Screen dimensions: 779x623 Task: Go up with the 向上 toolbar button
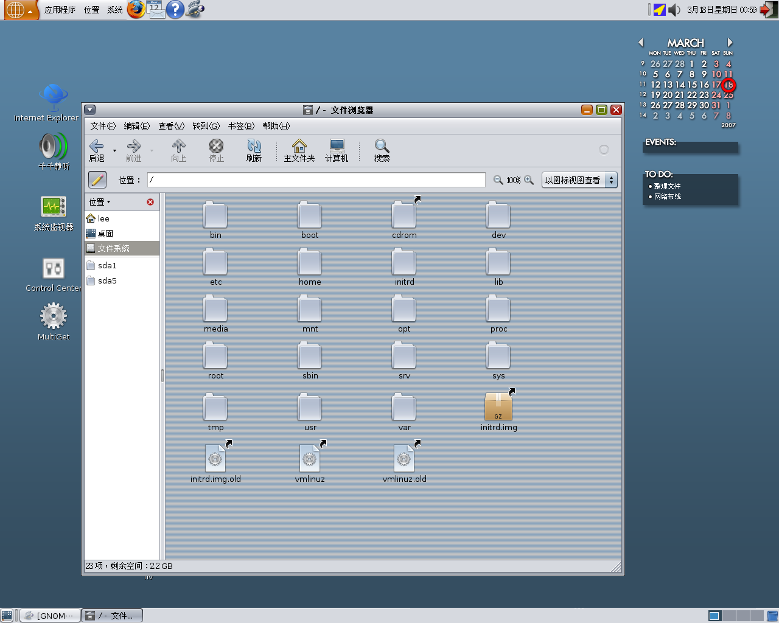[x=178, y=150]
